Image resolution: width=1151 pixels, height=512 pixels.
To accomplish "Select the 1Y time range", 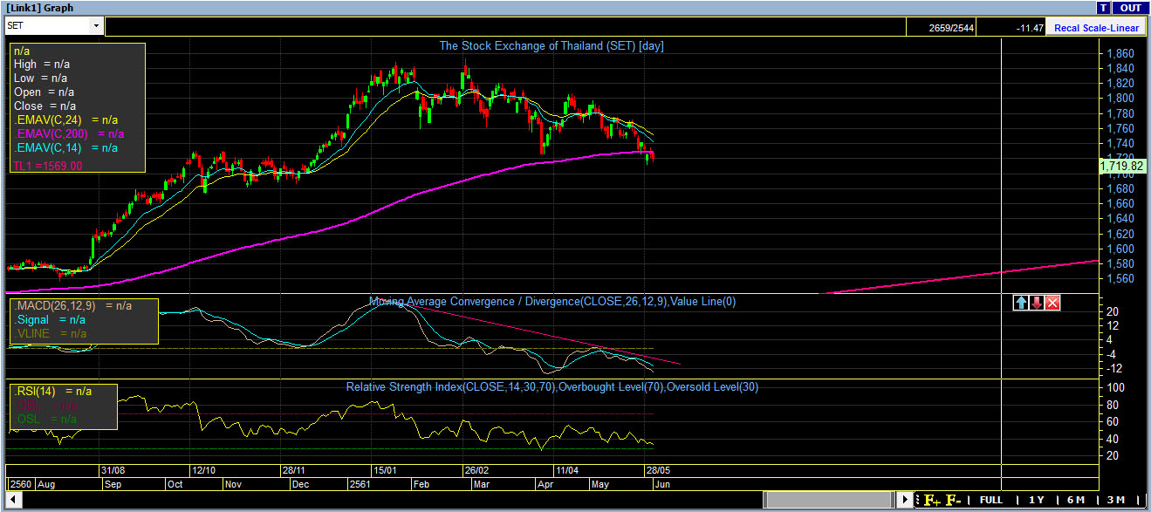I will (1036, 501).
